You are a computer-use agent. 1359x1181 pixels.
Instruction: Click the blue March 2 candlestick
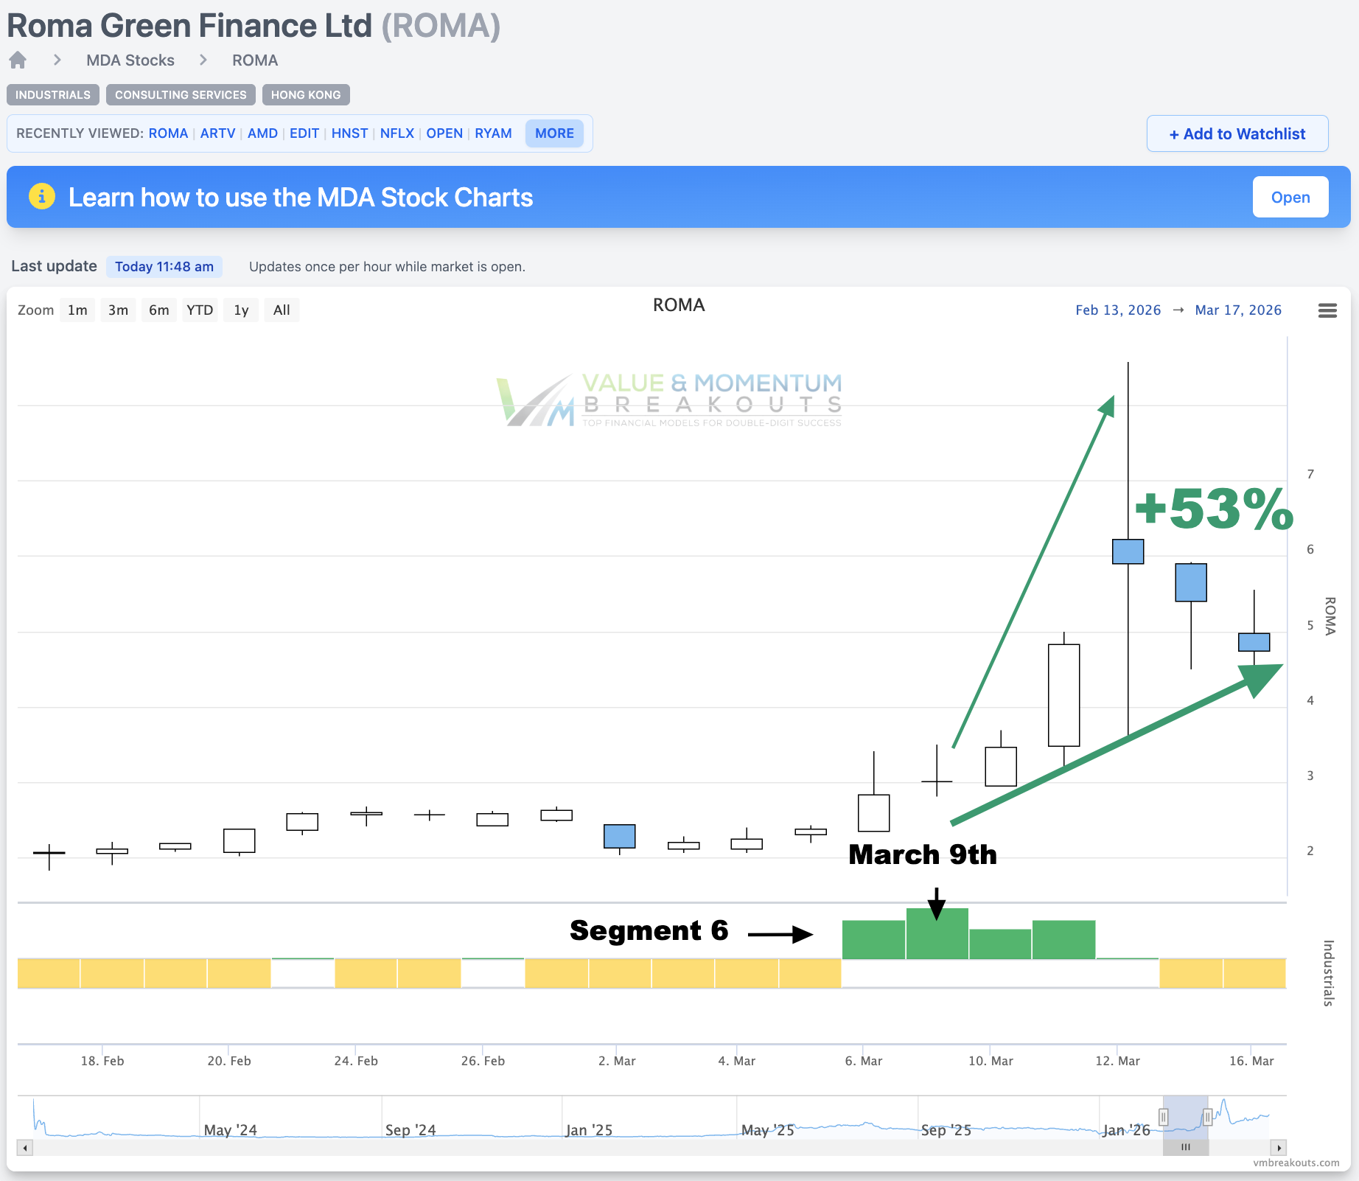619,836
